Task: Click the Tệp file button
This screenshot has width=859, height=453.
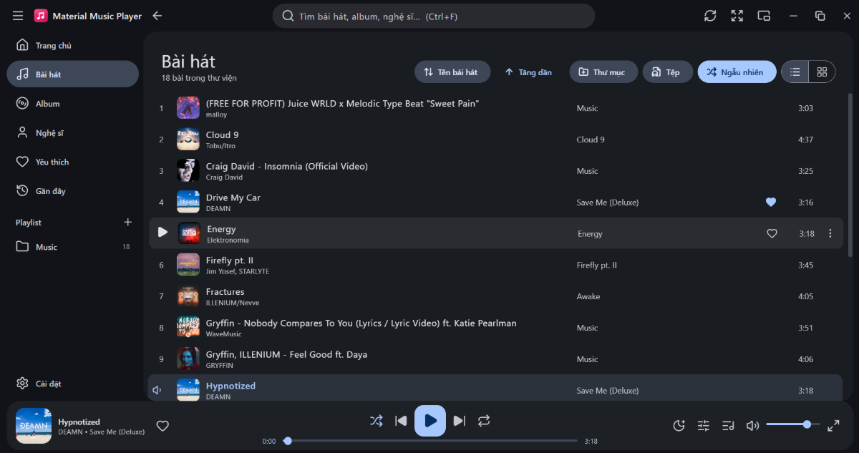Action: point(667,72)
